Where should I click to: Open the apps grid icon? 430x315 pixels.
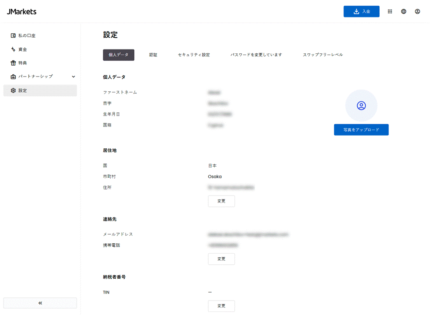(x=390, y=11)
